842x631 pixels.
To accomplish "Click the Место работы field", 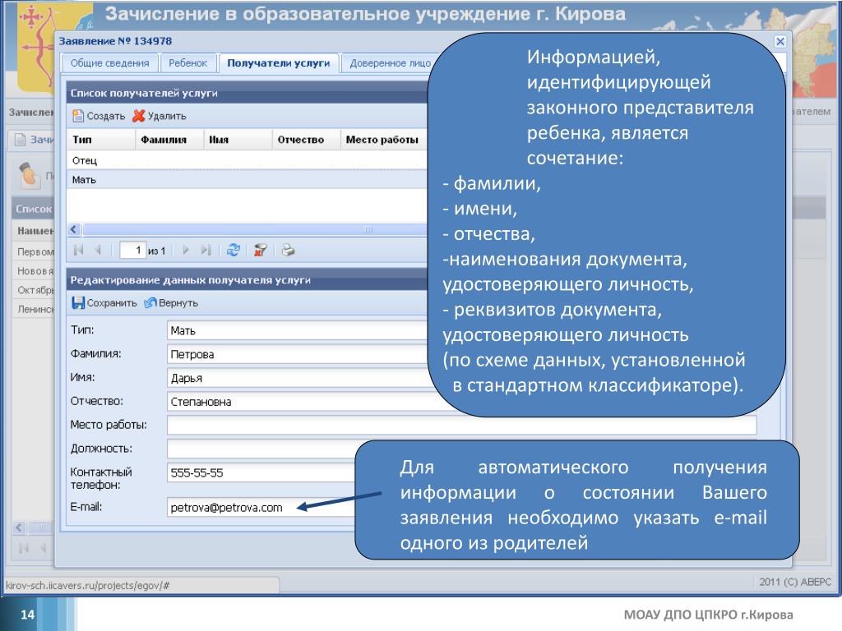I will click(462, 425).
